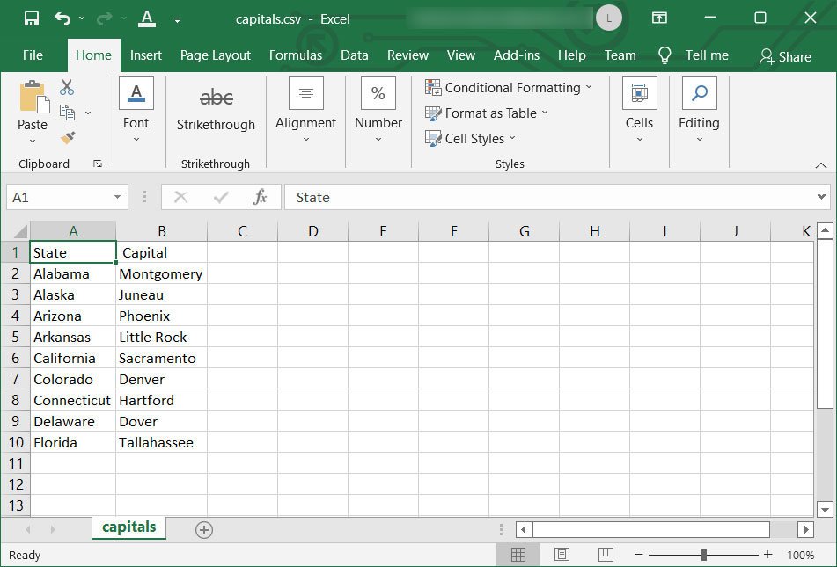
Task: Open the Data tab
Action: [x=355, y=55]
